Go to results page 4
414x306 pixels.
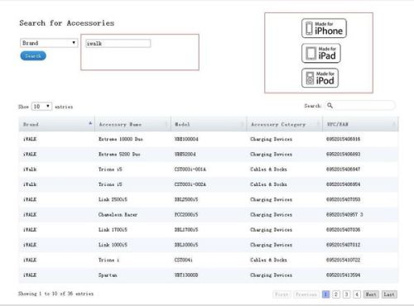(x=357, y=294)
